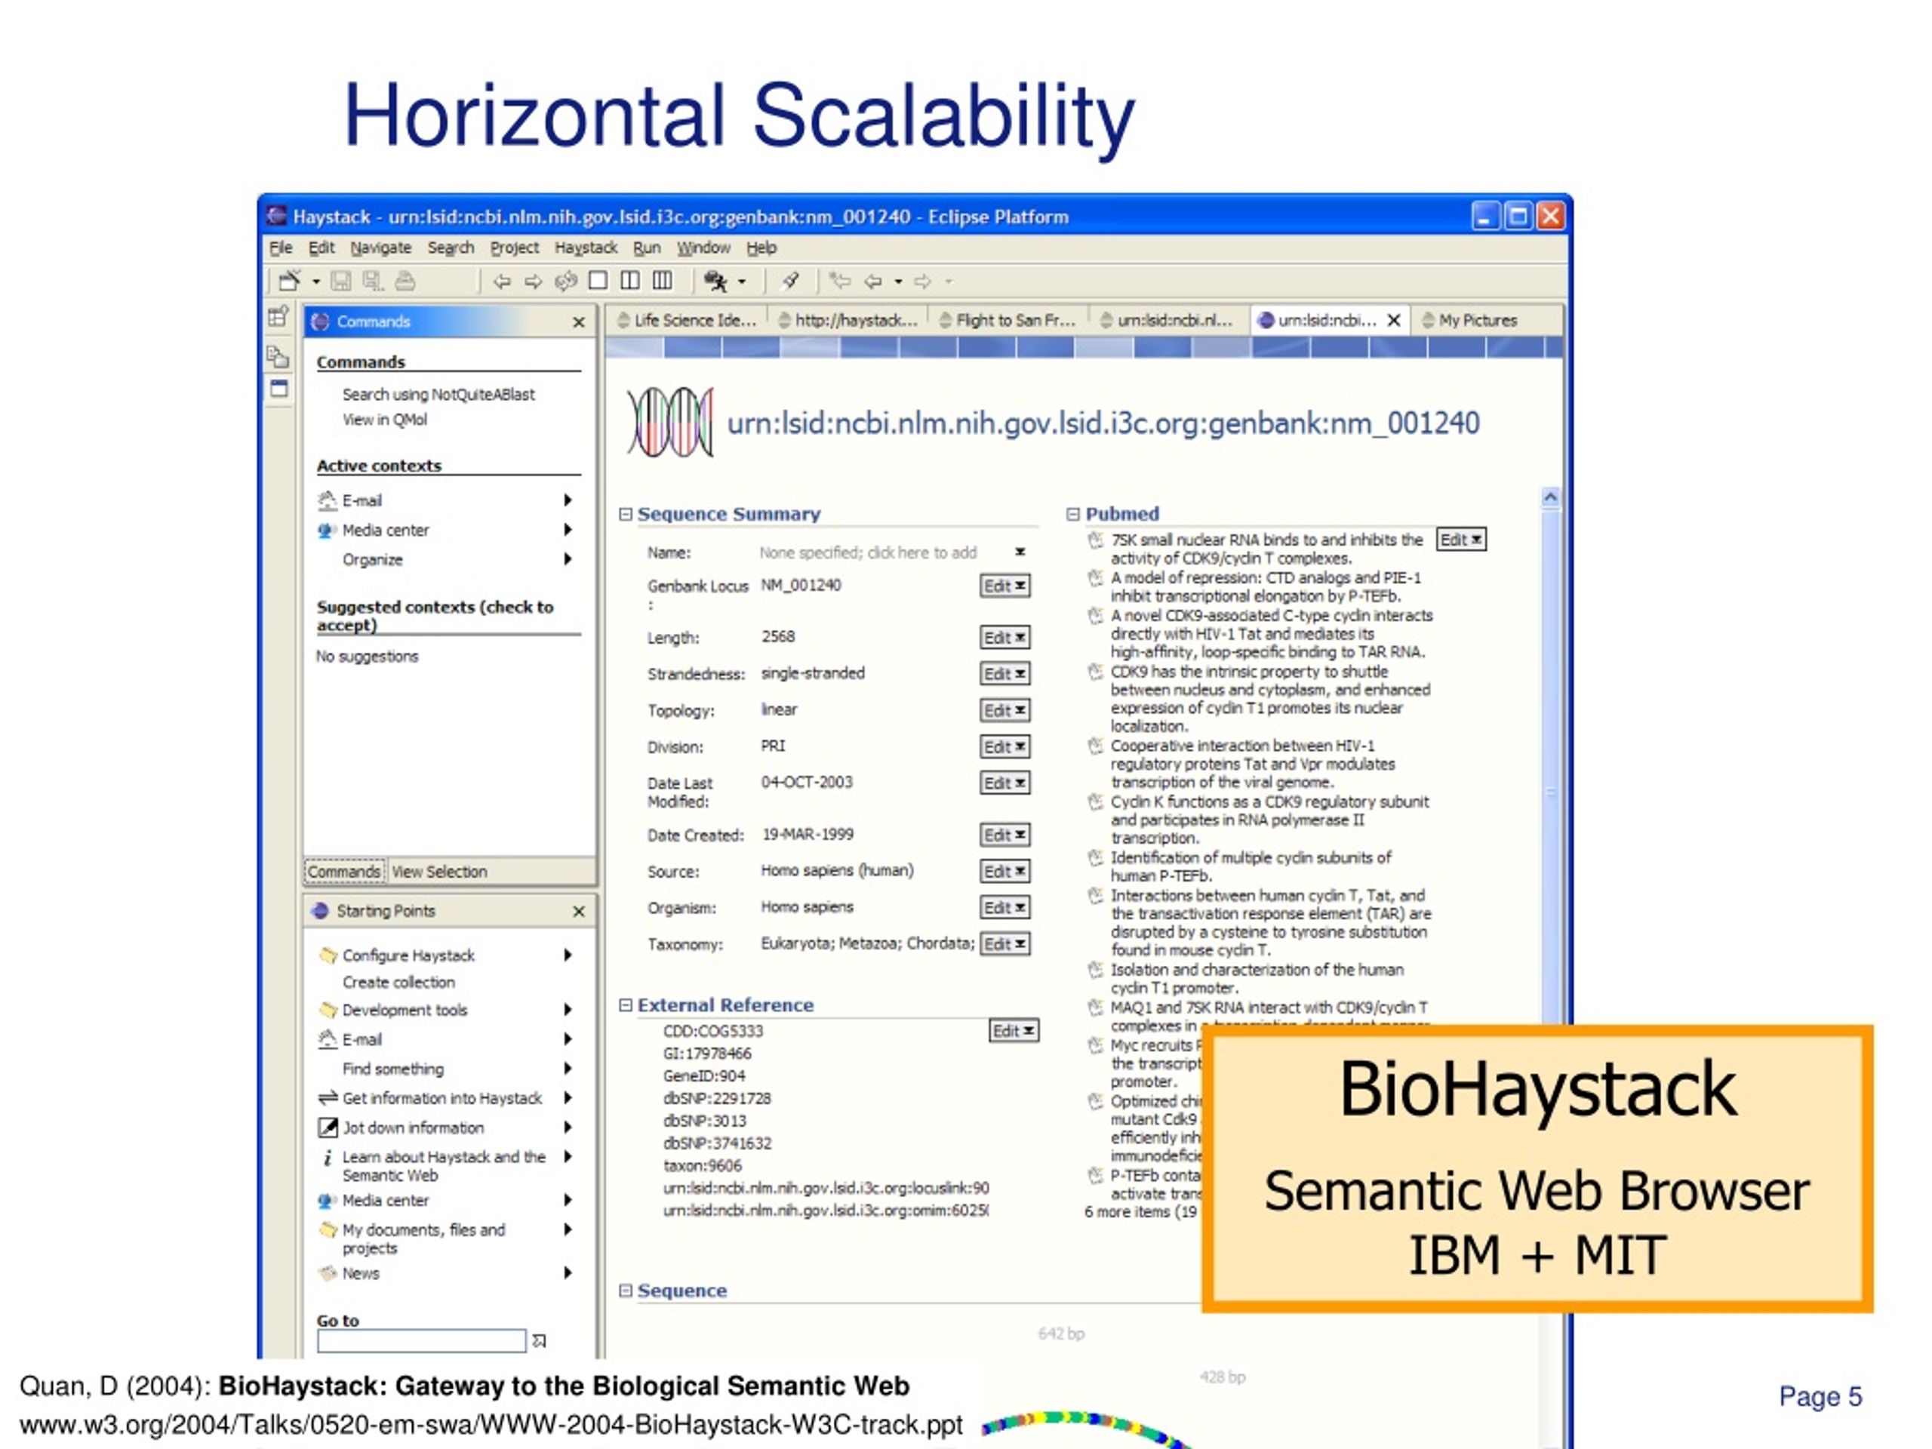
Task: Click into the Go to input field
Action: [421, 1340]
